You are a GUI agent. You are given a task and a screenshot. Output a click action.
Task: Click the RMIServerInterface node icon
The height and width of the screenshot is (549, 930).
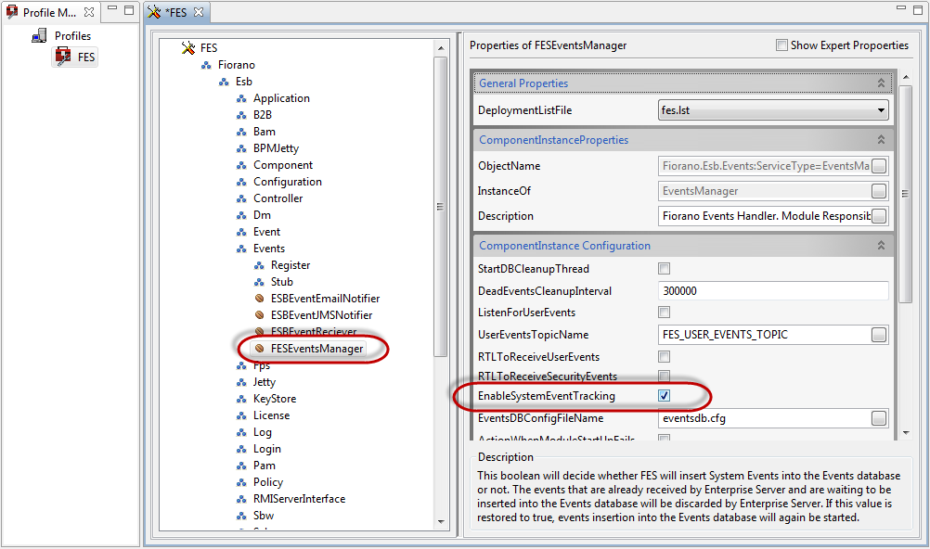pyautogui.click(x=241, y=499)
